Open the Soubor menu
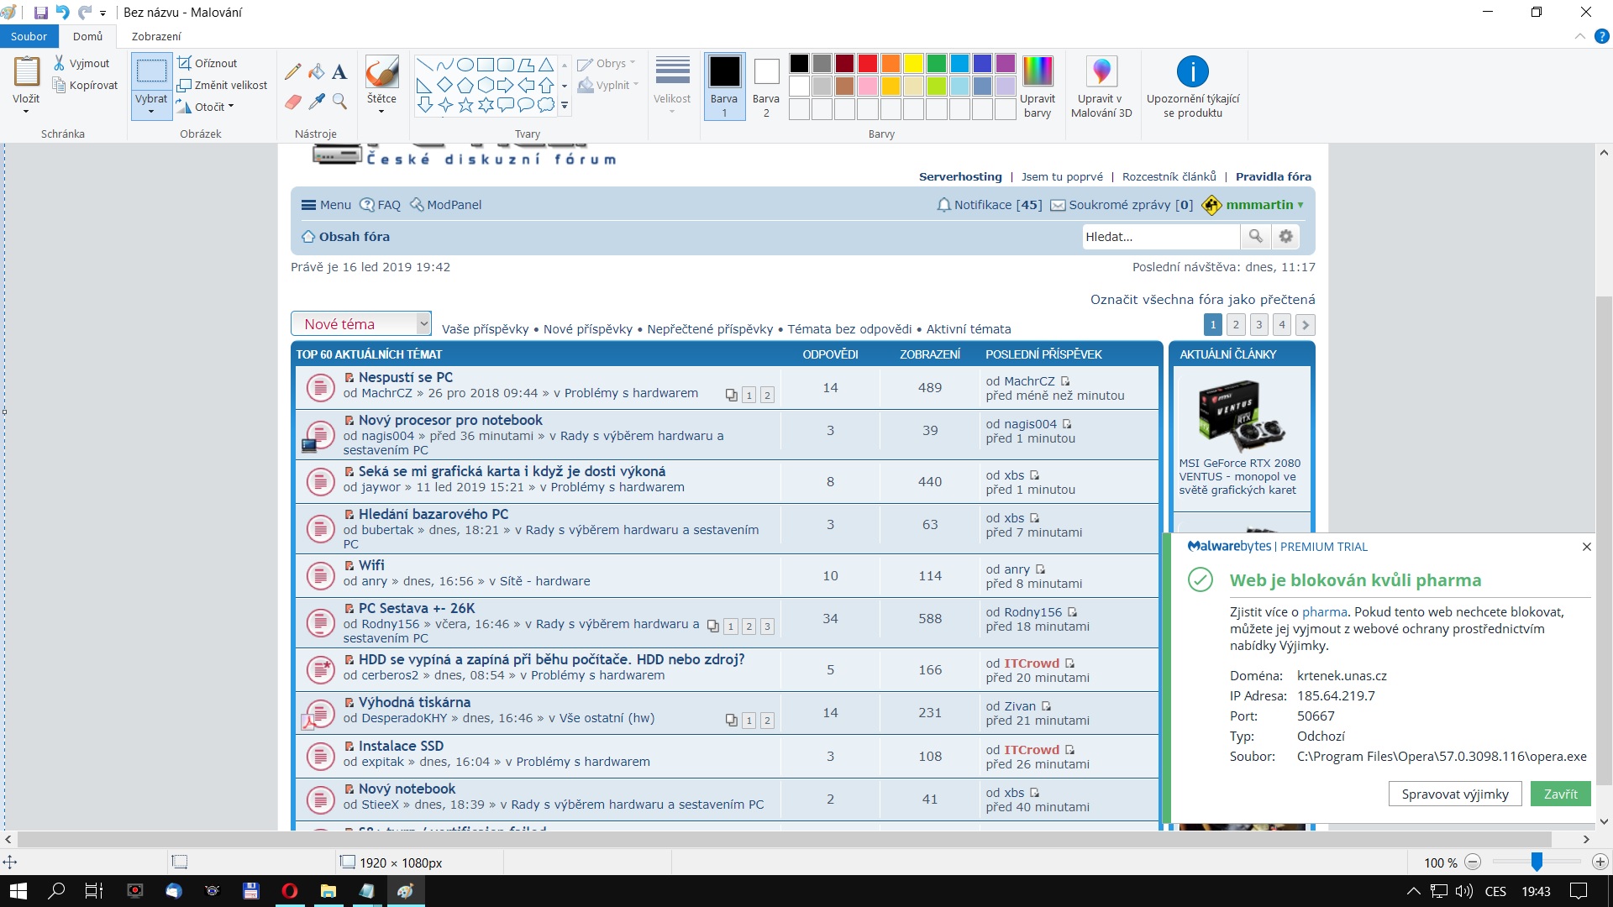The width and height of the screenshot is (1613, 907). (29, 36)
